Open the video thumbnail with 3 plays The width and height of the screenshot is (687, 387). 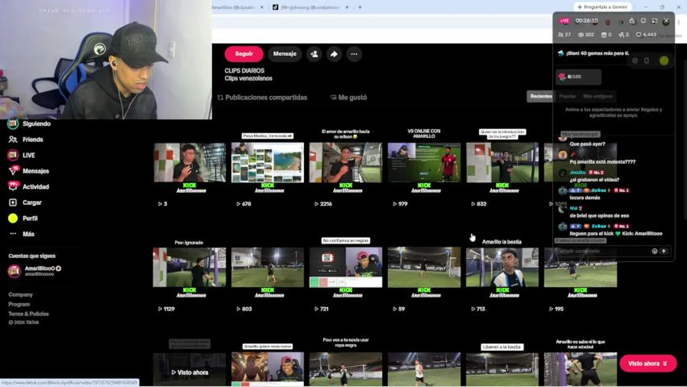point(189,162)
